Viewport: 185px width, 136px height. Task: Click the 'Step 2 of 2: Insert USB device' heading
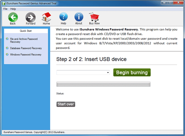tap(91, 59)
